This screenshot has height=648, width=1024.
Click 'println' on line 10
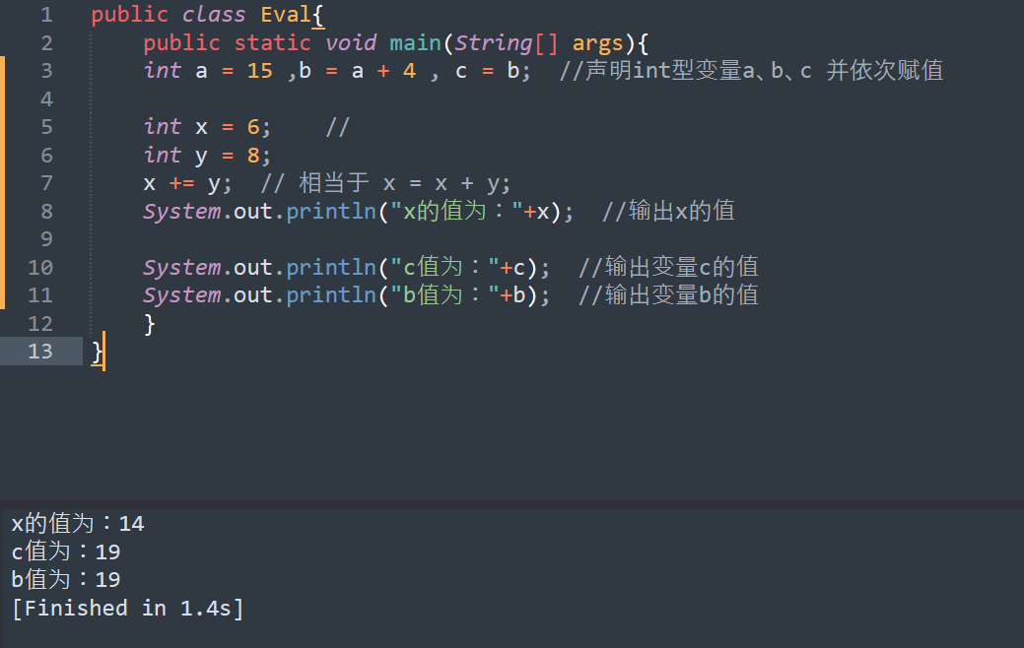(x=331, y=268)
